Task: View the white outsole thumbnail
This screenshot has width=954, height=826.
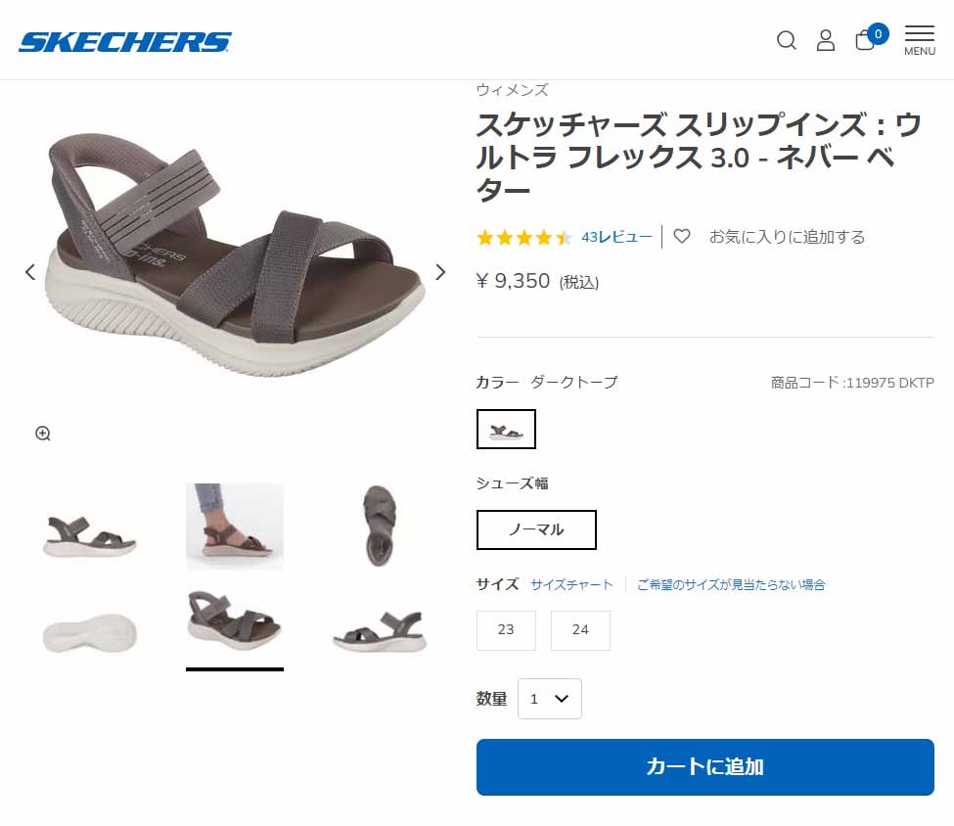Action: click(x=89, y=632)
